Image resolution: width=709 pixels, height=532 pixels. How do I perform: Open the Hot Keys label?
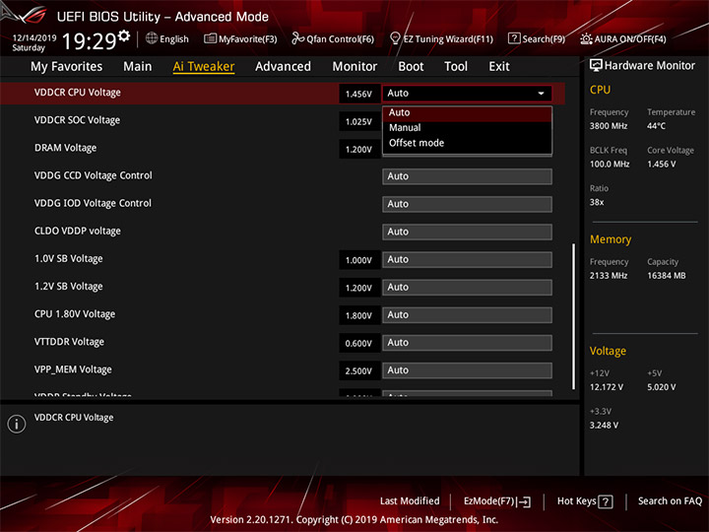pos(576,501)
